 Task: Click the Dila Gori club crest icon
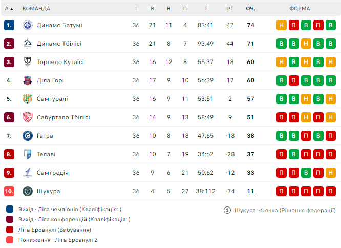[28, 80]
